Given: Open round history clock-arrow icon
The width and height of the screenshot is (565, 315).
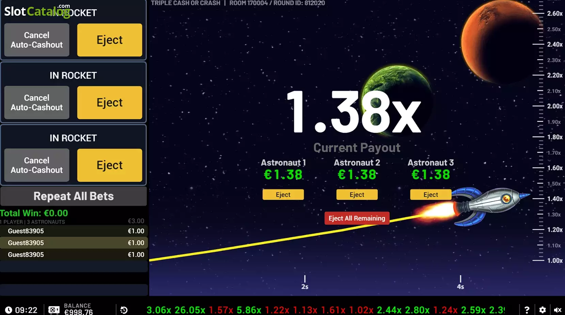Looking at the screenshot, I should pos(124,310).
